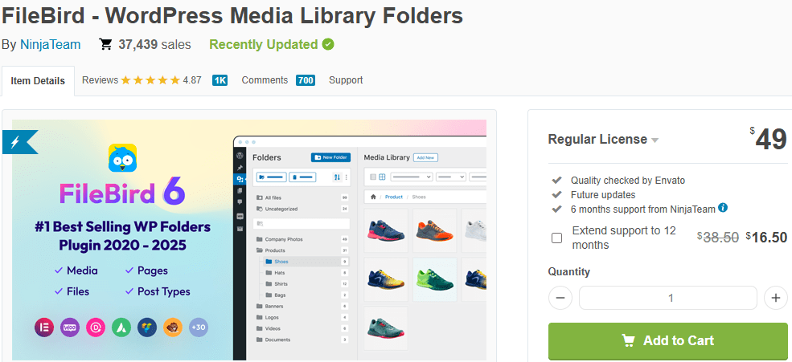
Task: Click the lightning bolt ribbon badge
Action: pos(18,142)
